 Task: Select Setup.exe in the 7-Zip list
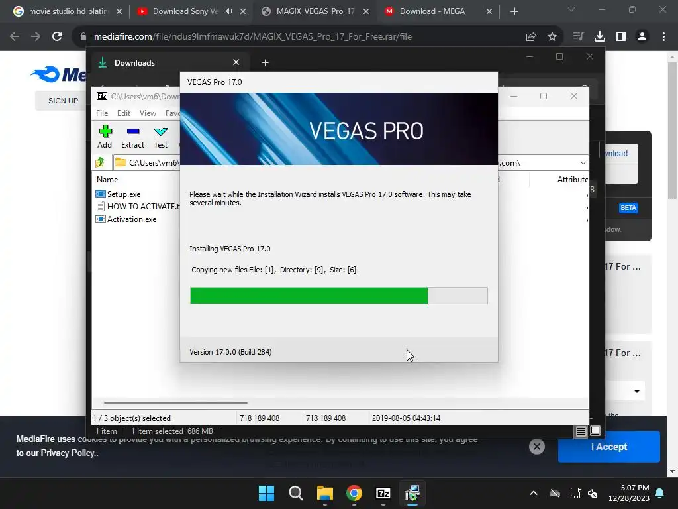[x=124, y=194]
